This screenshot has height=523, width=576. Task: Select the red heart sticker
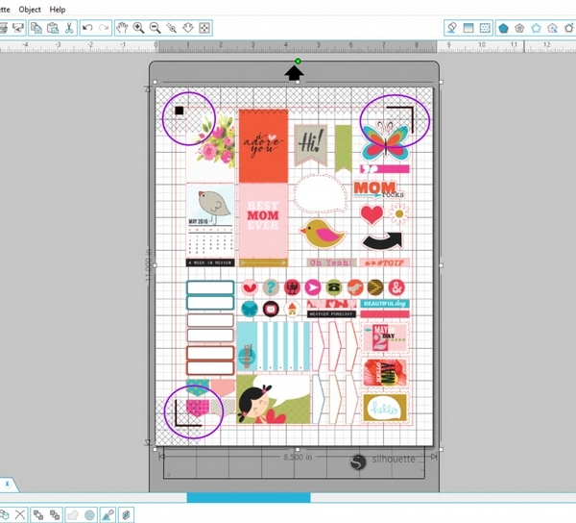(372, 214)
